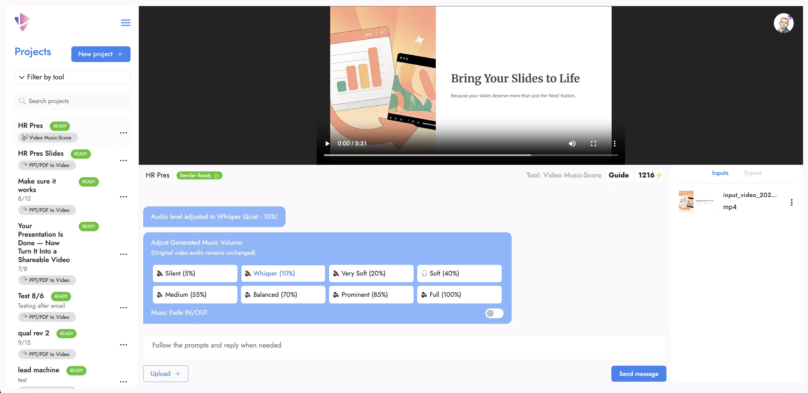Viewport: 808px width, 393px height.
Task: Open the video player's three-dot options menu
Action: (x=614, y=144)
